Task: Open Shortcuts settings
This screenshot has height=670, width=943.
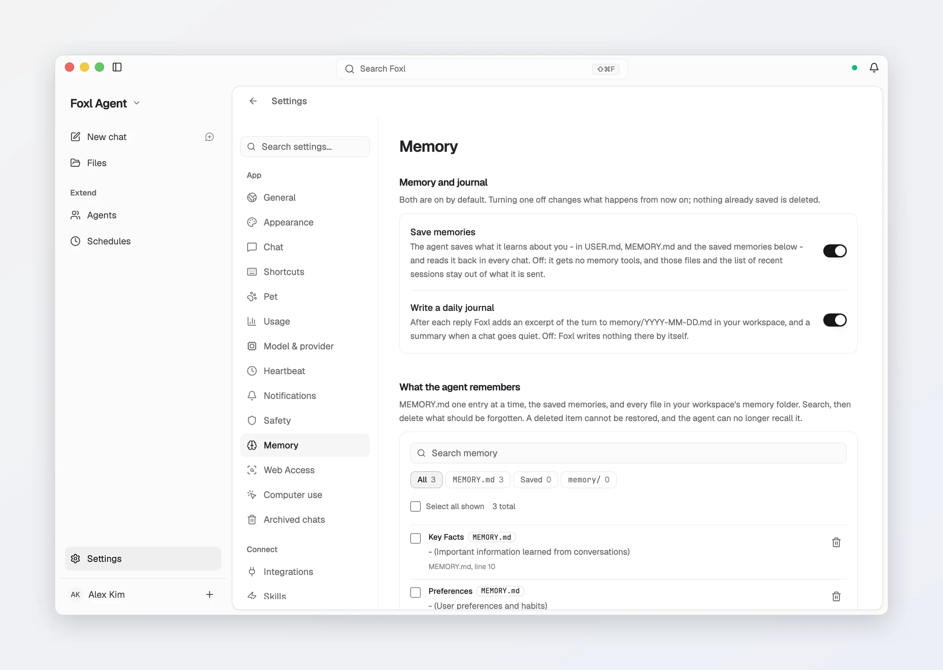Action: (x=305, y=272)
